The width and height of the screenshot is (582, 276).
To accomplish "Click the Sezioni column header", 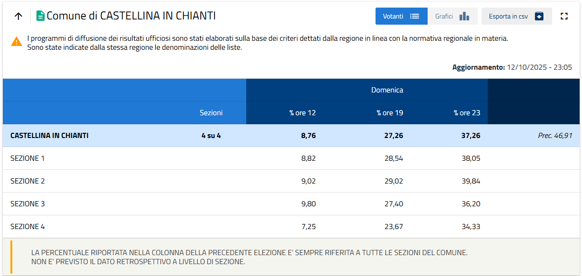I will pos(211,113).
